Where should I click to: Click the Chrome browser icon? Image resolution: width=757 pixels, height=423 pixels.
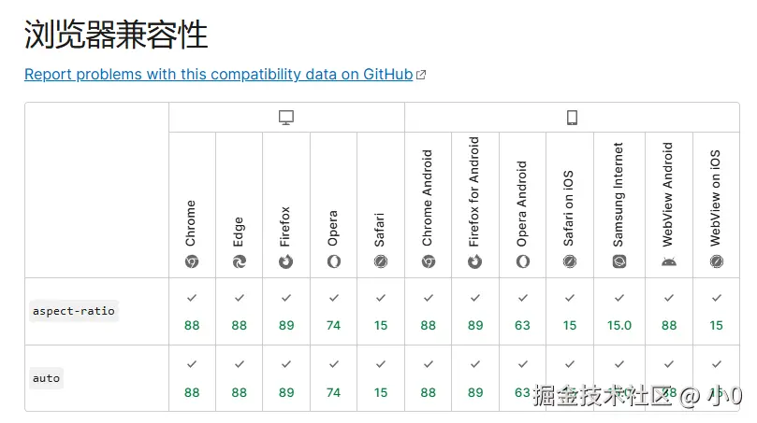pos(192,262)
